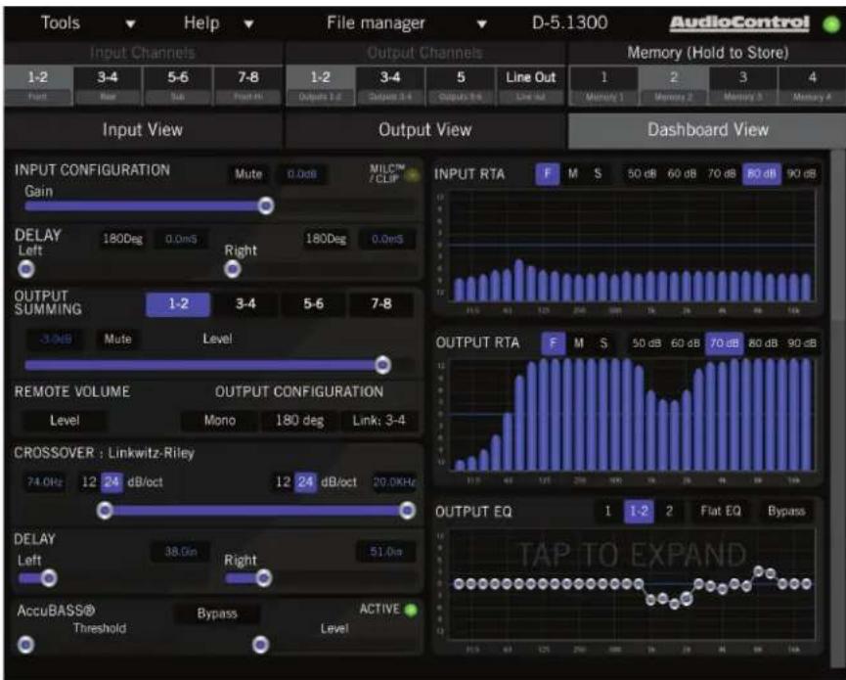
Task: Mute the input configuration
Action: point(248,174)
